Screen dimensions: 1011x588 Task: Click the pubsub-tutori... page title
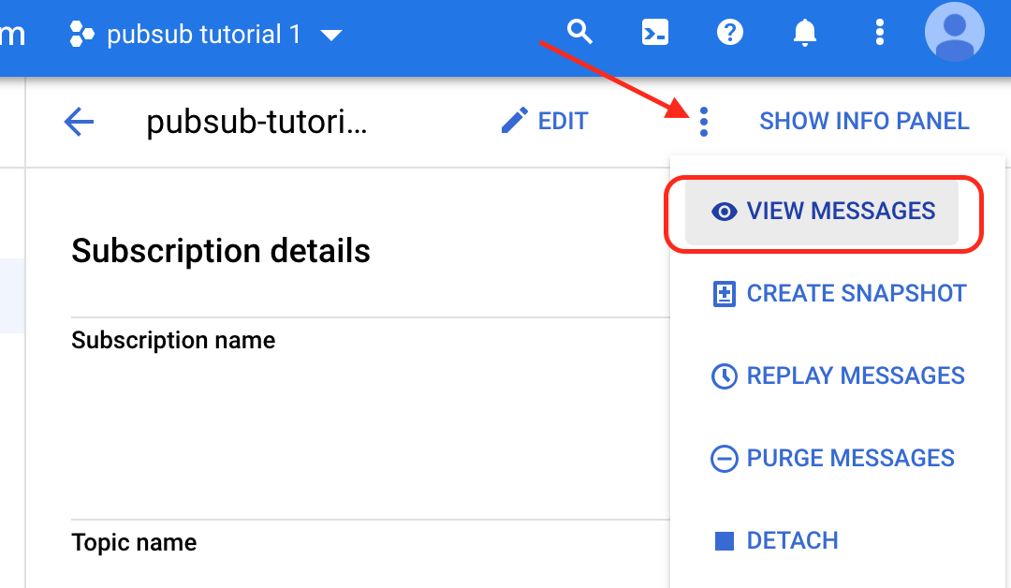pos(256,121)
